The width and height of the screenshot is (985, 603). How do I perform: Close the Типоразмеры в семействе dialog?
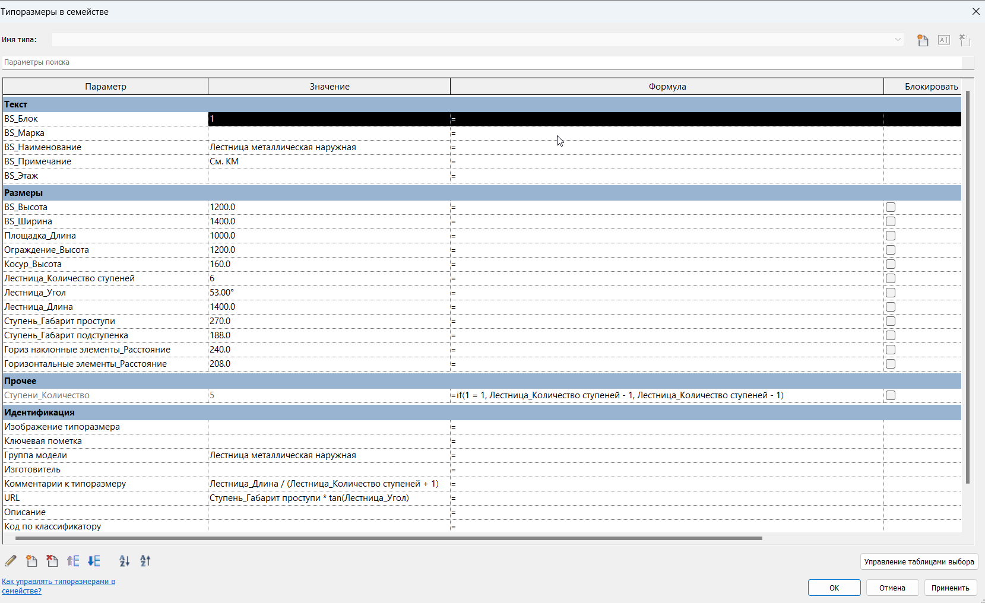[976, 11]
